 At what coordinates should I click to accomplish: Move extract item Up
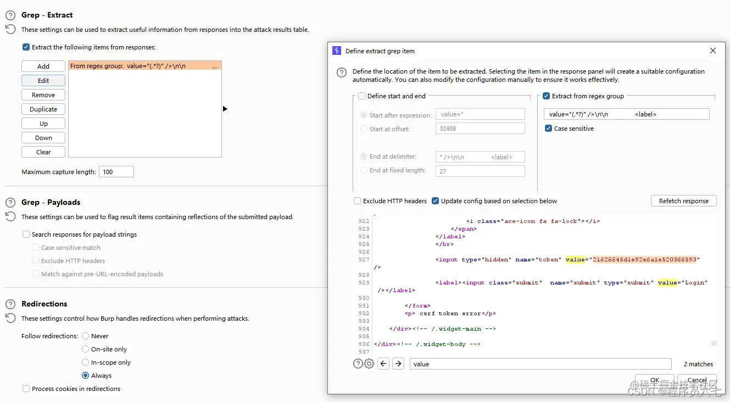43,124
